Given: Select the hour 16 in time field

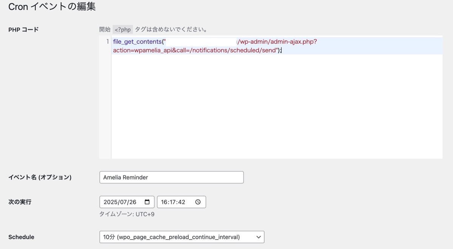Looking at the screenshot, I should pyautogui.click(x=164, y=202).
